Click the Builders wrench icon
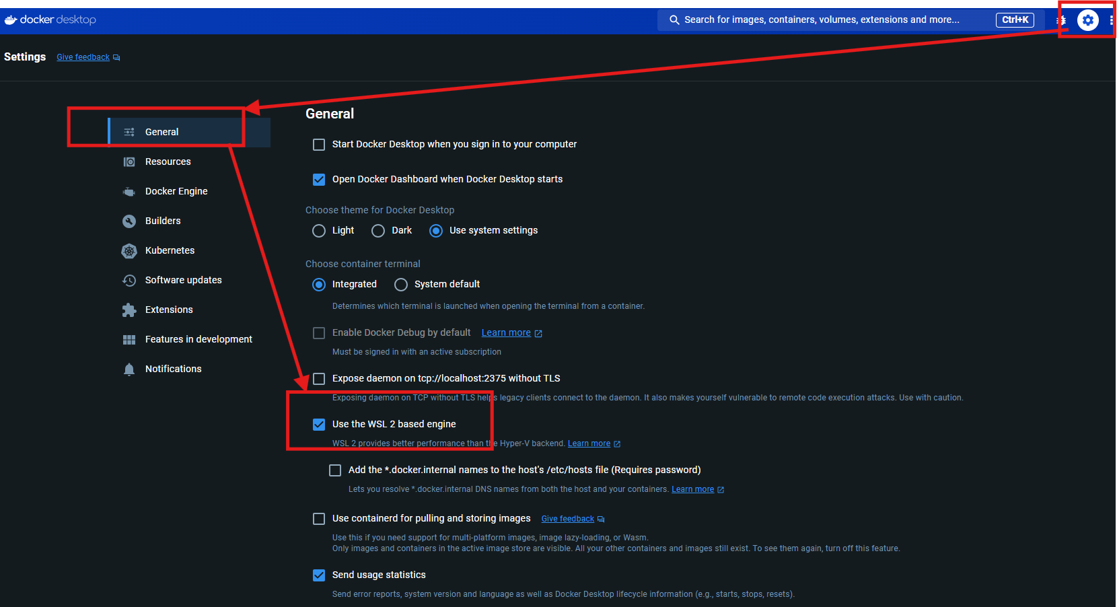 pyautogui.click(x=129, y=221)
